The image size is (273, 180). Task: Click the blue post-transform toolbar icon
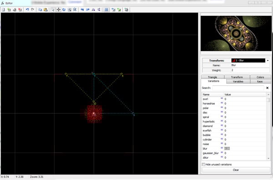(x=113, y=10)
